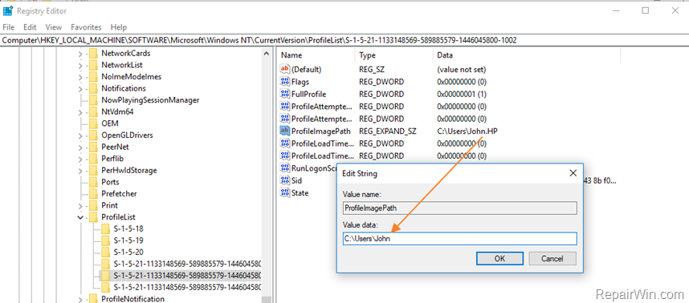Click the Registry Editor app icon in title bar

[x=7, y=10]
